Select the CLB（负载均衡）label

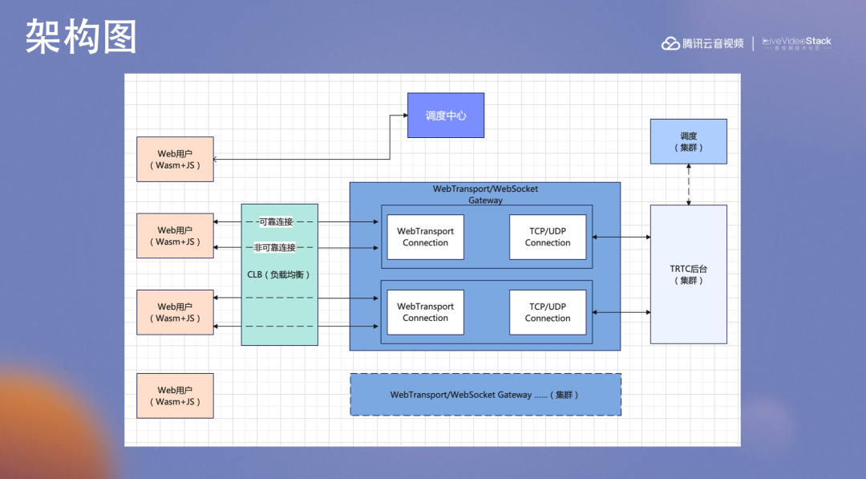[279, 274]
